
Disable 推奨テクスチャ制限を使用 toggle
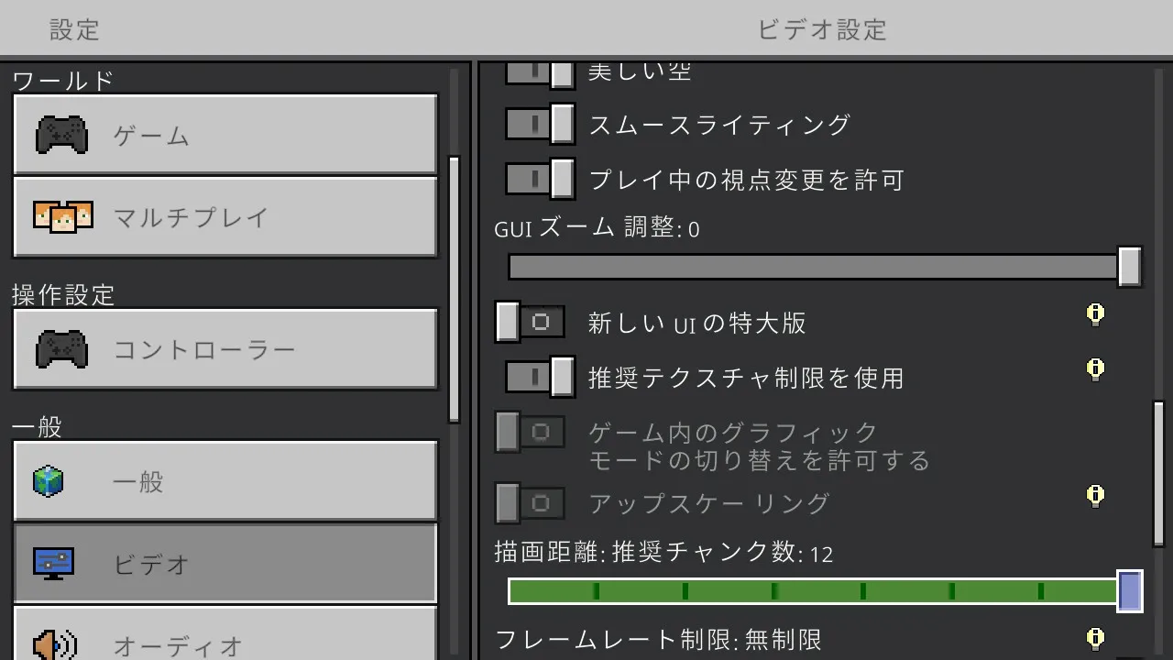click(x=540, y=377)
